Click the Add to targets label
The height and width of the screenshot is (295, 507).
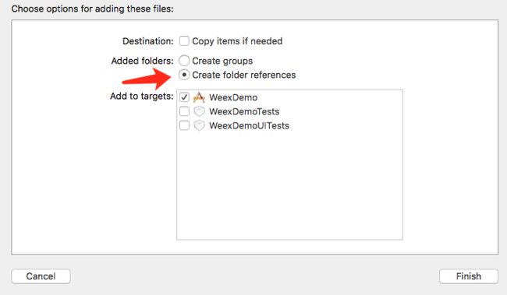[142, 97]
